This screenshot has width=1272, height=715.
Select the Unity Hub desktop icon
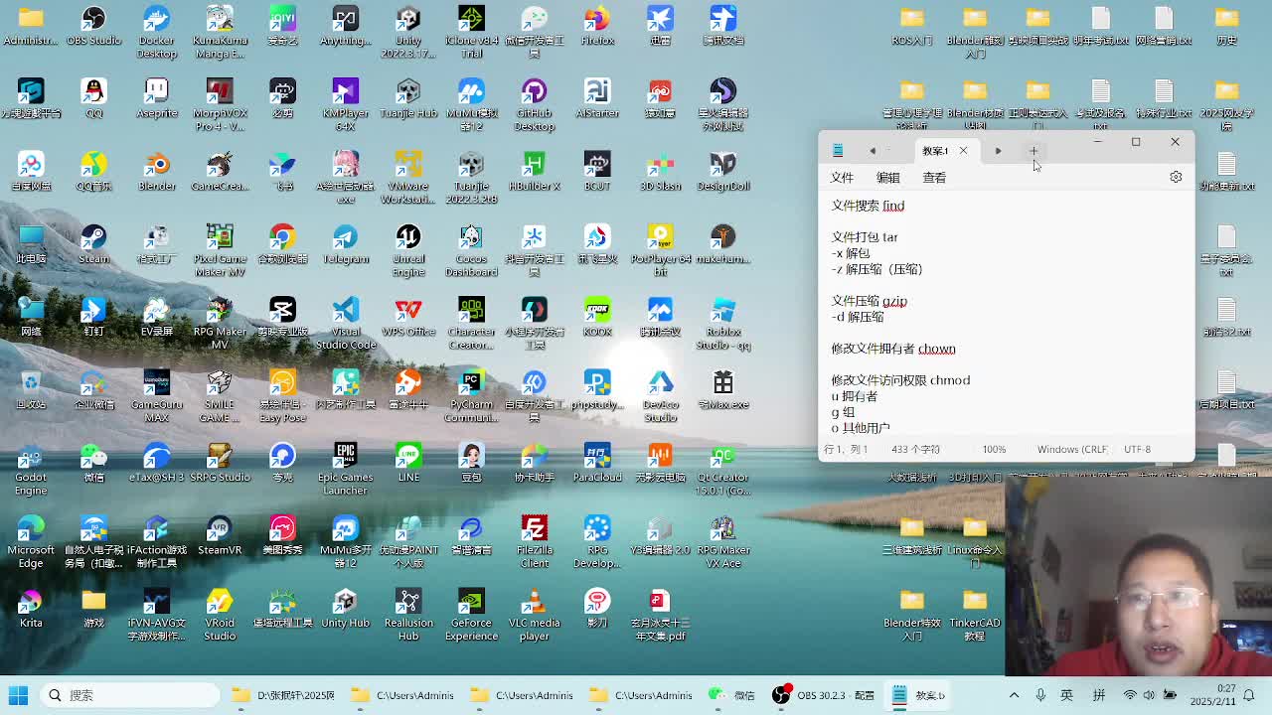345,609
